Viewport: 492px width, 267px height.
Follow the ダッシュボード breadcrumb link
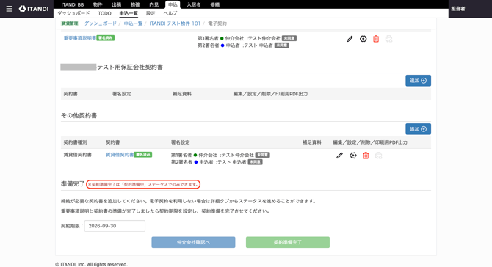(101, 23)
